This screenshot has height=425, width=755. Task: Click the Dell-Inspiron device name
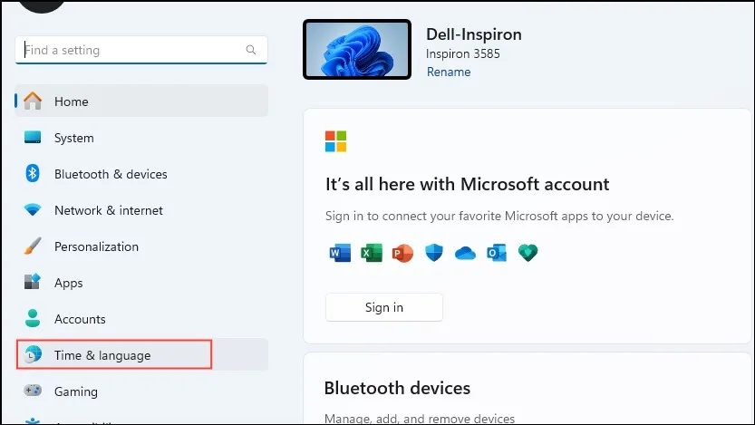(x=474, y=34)
